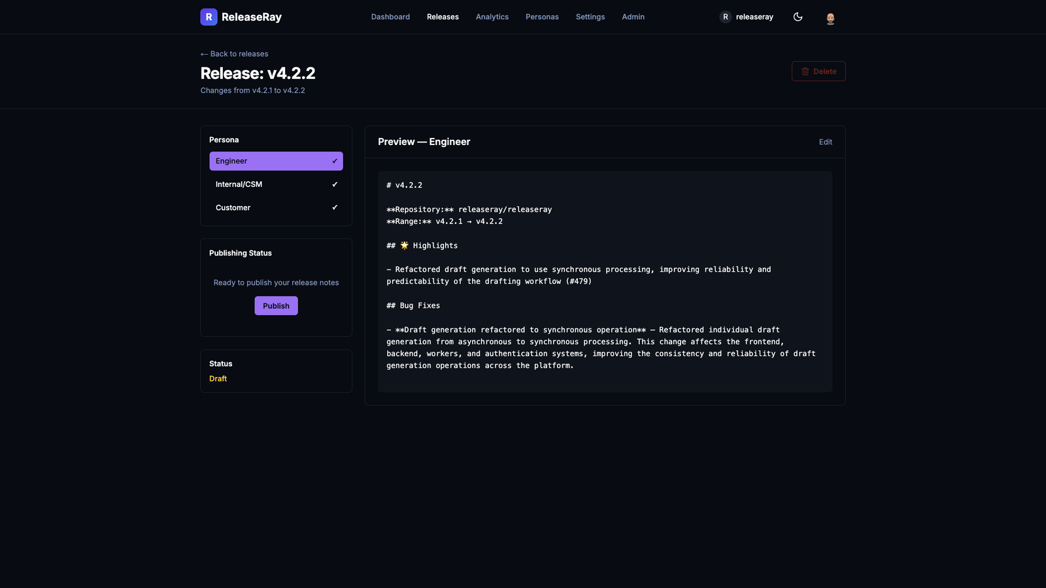
Task: Open the Analytics section
Action: pos(492,16)
